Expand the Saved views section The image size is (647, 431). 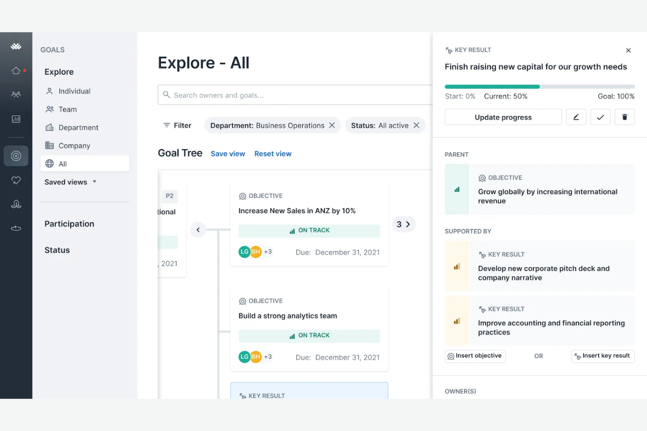click(70, 182)
